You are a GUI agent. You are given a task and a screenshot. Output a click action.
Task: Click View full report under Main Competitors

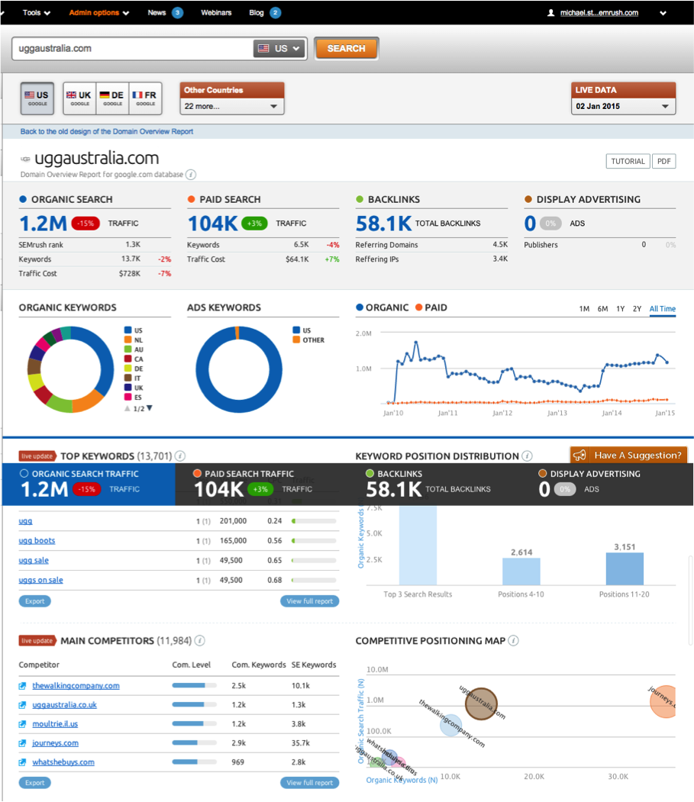pyautogui.click(x=310, y=783)
